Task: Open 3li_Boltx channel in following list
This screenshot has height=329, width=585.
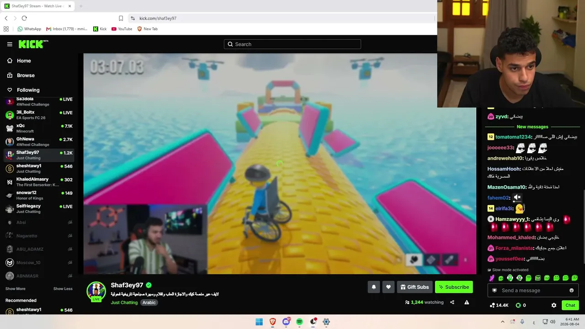Action: pyautogui.click(x=39, y=115)
